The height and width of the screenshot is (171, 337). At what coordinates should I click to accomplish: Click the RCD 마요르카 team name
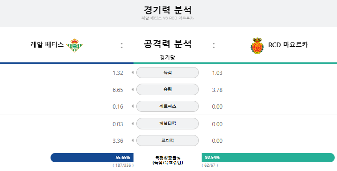click(x=288, y=45)
